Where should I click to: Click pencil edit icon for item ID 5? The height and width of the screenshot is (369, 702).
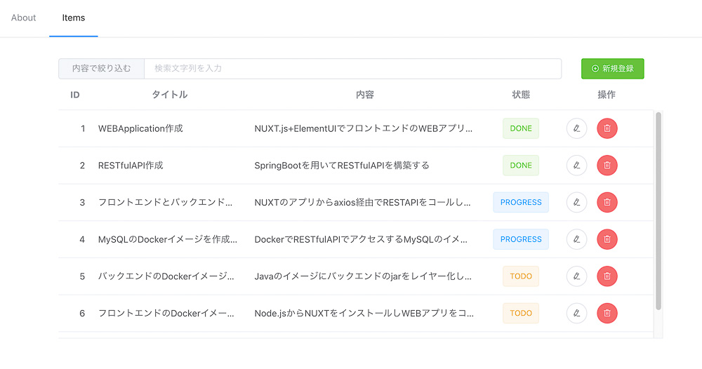[576, 276]
